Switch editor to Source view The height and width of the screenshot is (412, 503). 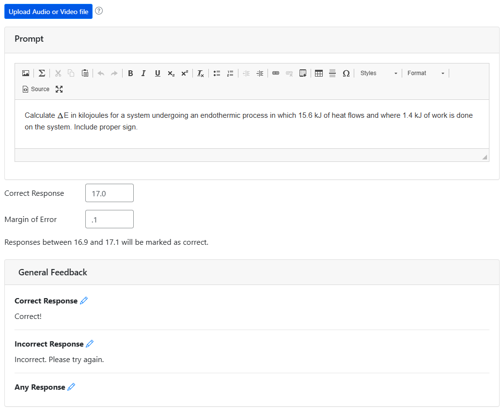[36, 89]
